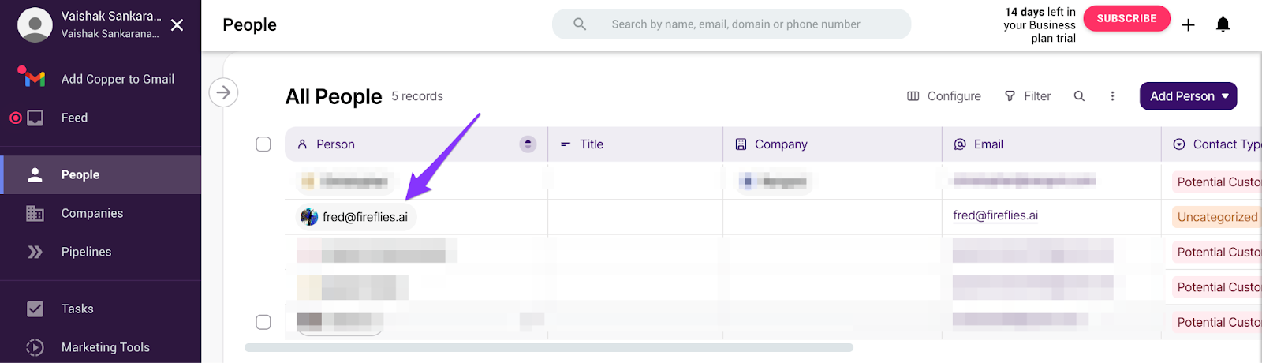Open the table search magnifier icon

1079,96
